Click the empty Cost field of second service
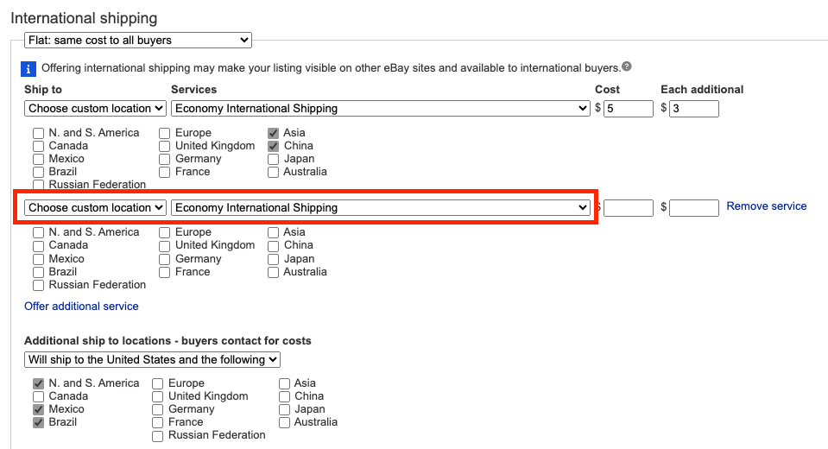Viewport: 828px width, 449px height. click(x=629, y=208)
